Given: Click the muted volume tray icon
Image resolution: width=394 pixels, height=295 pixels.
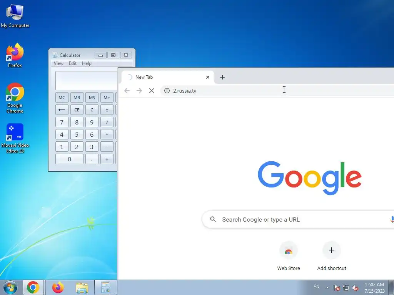Looking at the screenshot, I should tap(355, 288).
